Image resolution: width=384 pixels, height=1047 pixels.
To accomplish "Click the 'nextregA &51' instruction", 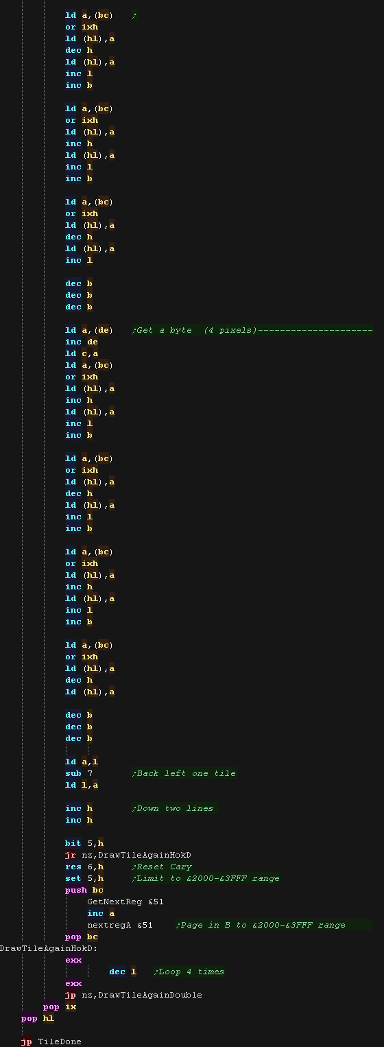I will [120, 925].
